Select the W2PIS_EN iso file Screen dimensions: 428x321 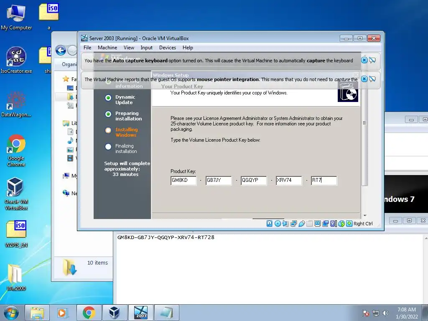click(16, 234)
